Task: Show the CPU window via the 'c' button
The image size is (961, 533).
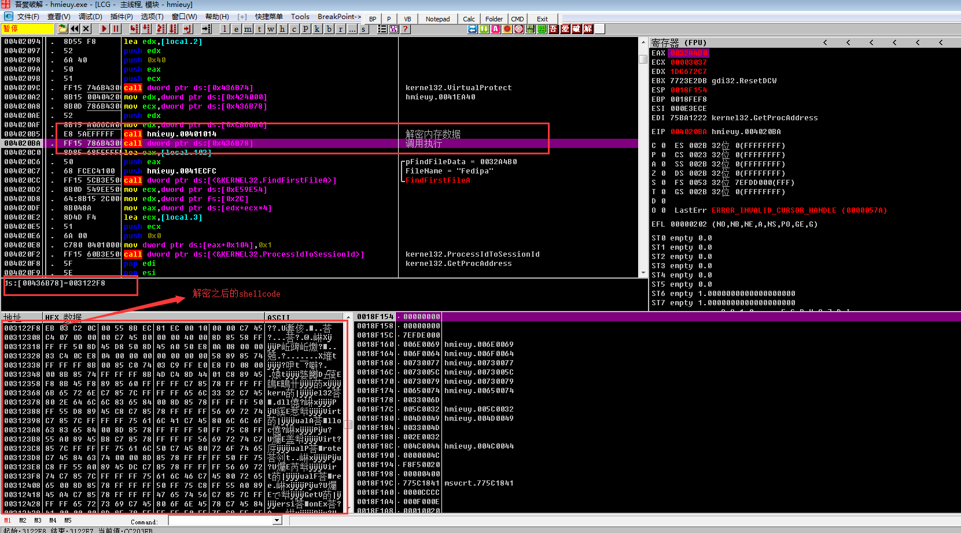Action: pos(294,29)
